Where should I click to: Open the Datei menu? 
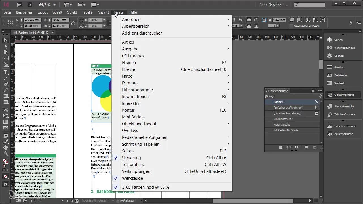point(7,12)
